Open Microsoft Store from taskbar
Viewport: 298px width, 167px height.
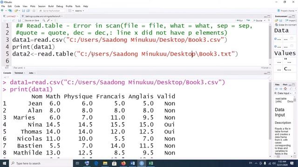pos(114,163)
